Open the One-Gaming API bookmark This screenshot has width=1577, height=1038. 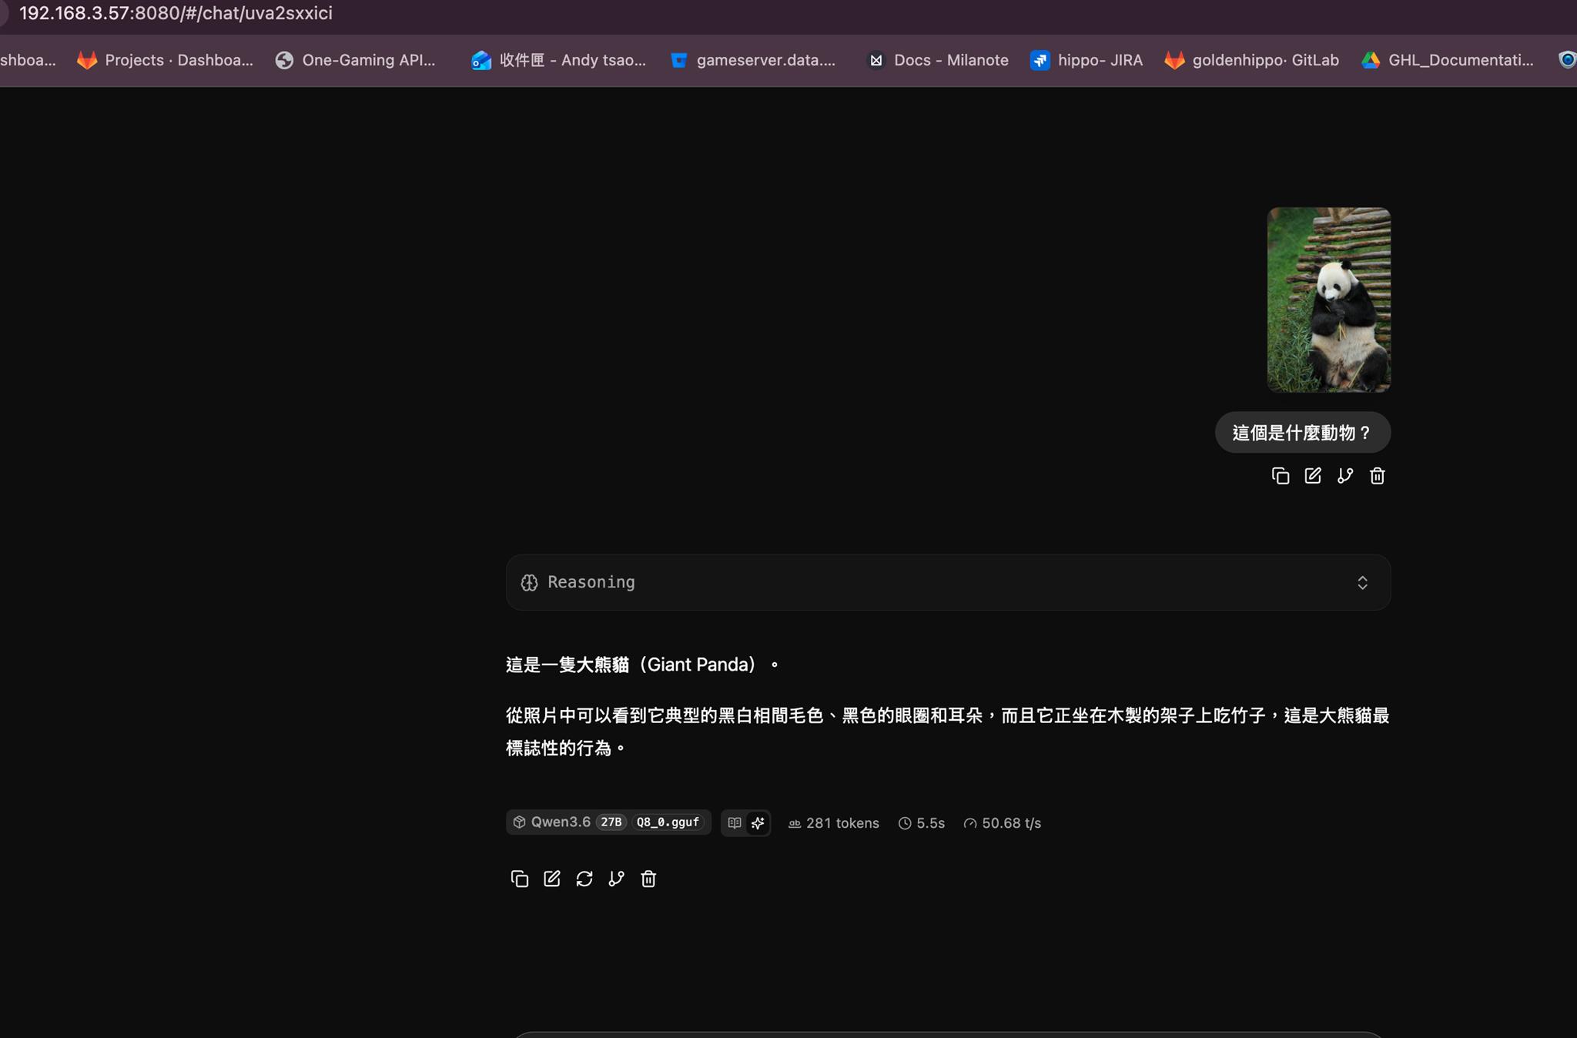pyautogui.click(x=356, y=60)
